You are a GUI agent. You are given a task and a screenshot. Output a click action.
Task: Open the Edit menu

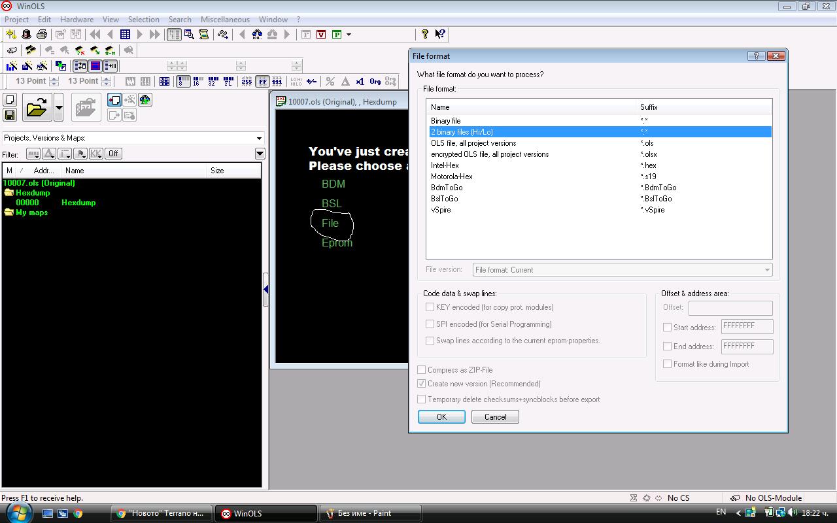pos(44,20)
